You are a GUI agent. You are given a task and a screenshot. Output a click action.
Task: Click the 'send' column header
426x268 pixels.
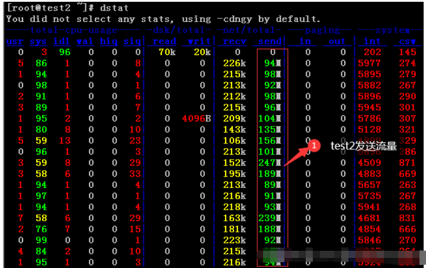click(270, 42)
